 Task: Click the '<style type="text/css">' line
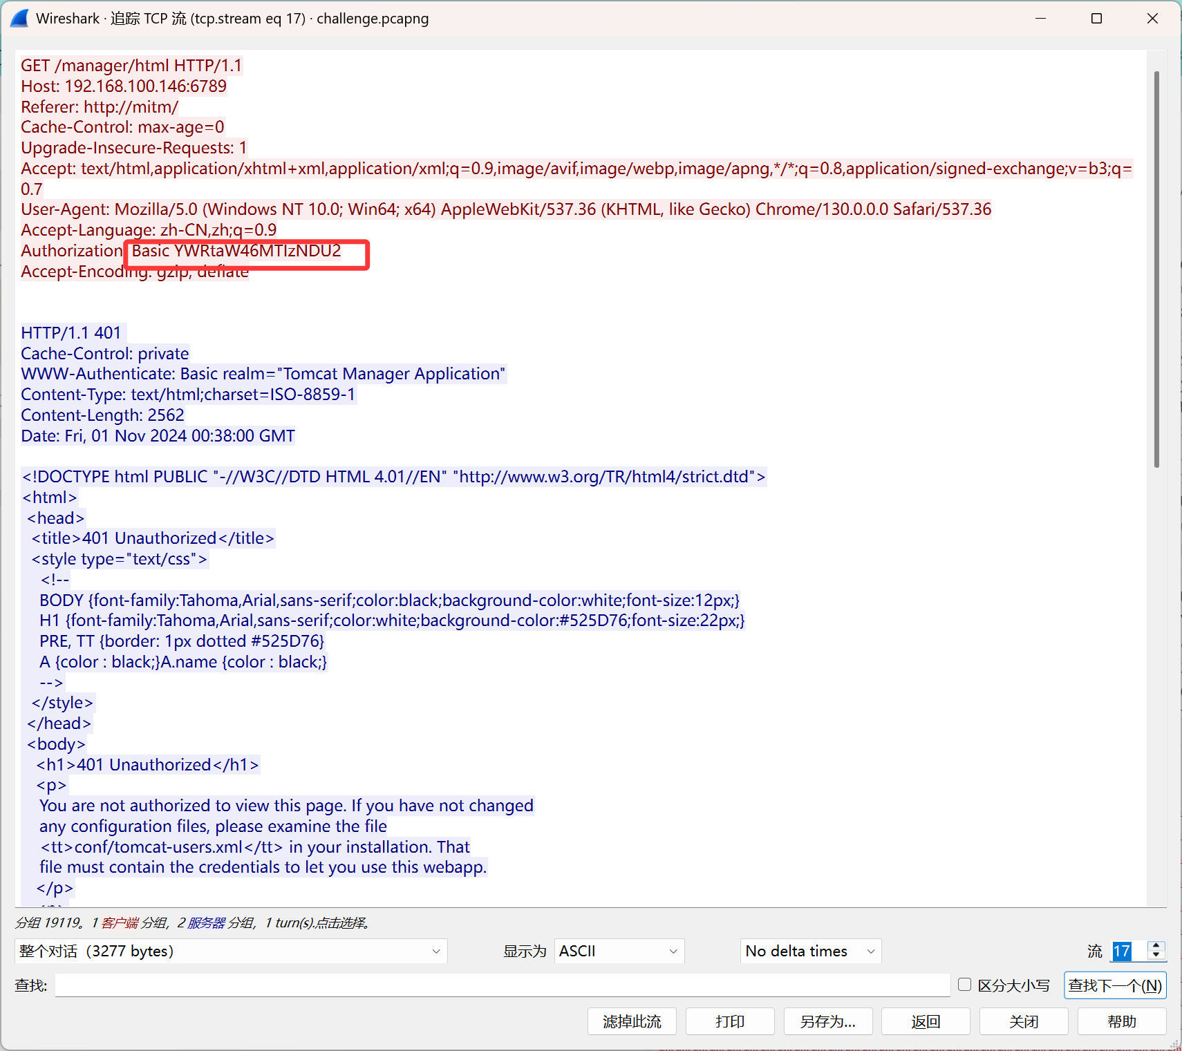pos(120,559)
